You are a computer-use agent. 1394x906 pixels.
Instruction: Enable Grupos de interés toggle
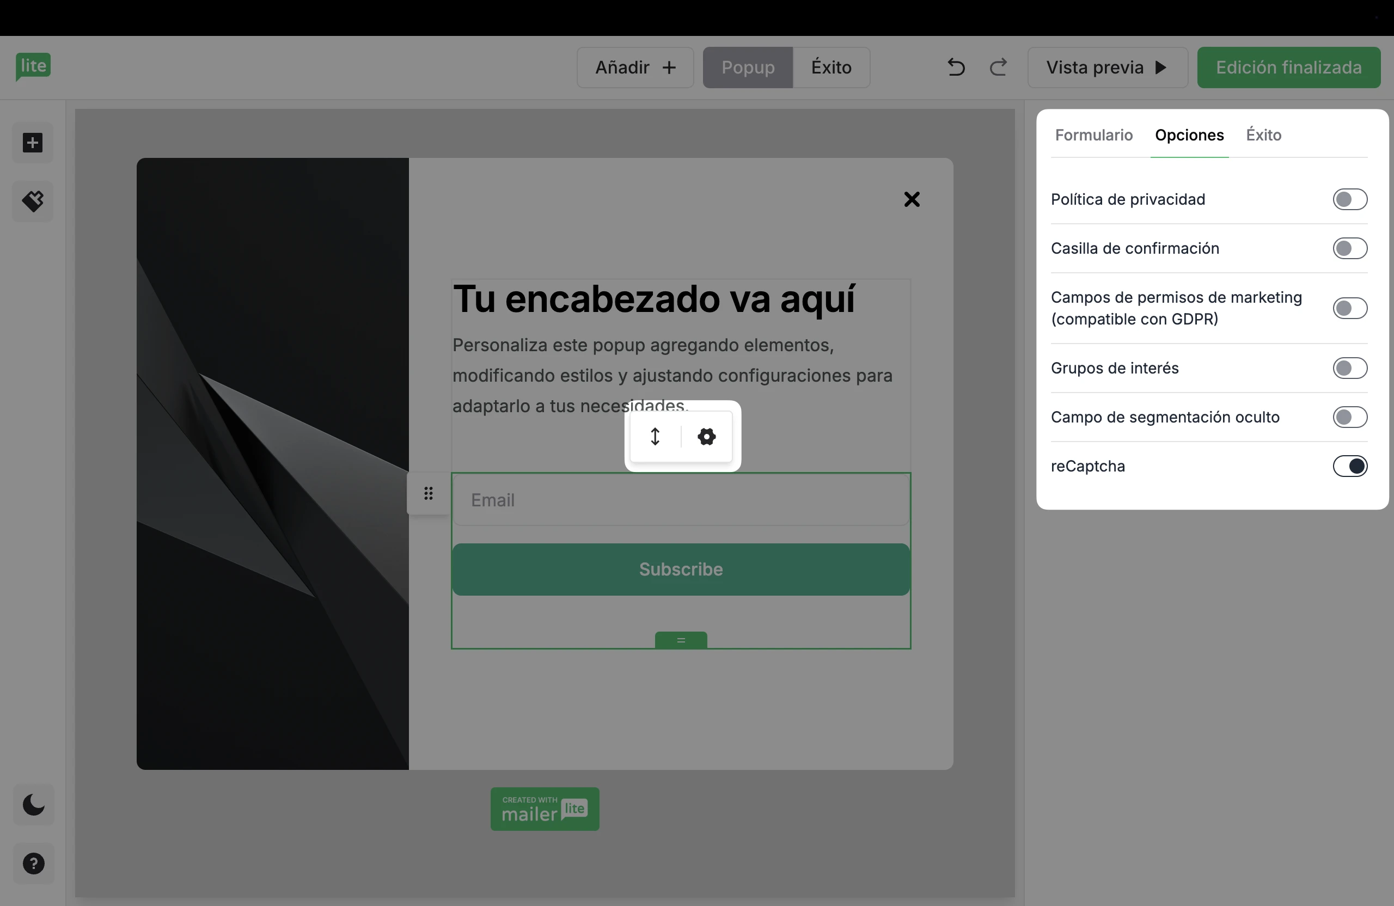[x=1349, y=369]
